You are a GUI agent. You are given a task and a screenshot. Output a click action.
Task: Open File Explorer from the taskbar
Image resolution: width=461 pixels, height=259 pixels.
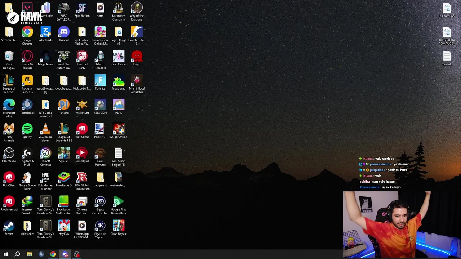[29, 254]
